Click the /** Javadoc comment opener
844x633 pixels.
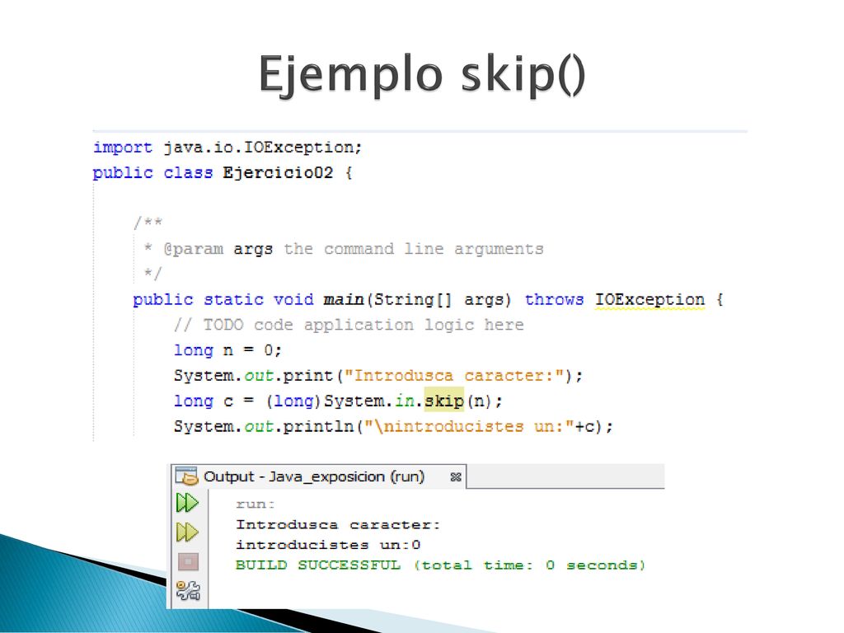pos(148,223)
